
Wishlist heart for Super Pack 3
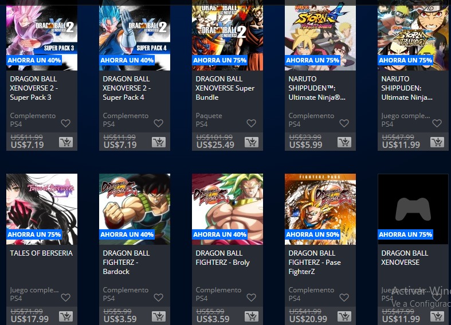click(x=65, y=123)
